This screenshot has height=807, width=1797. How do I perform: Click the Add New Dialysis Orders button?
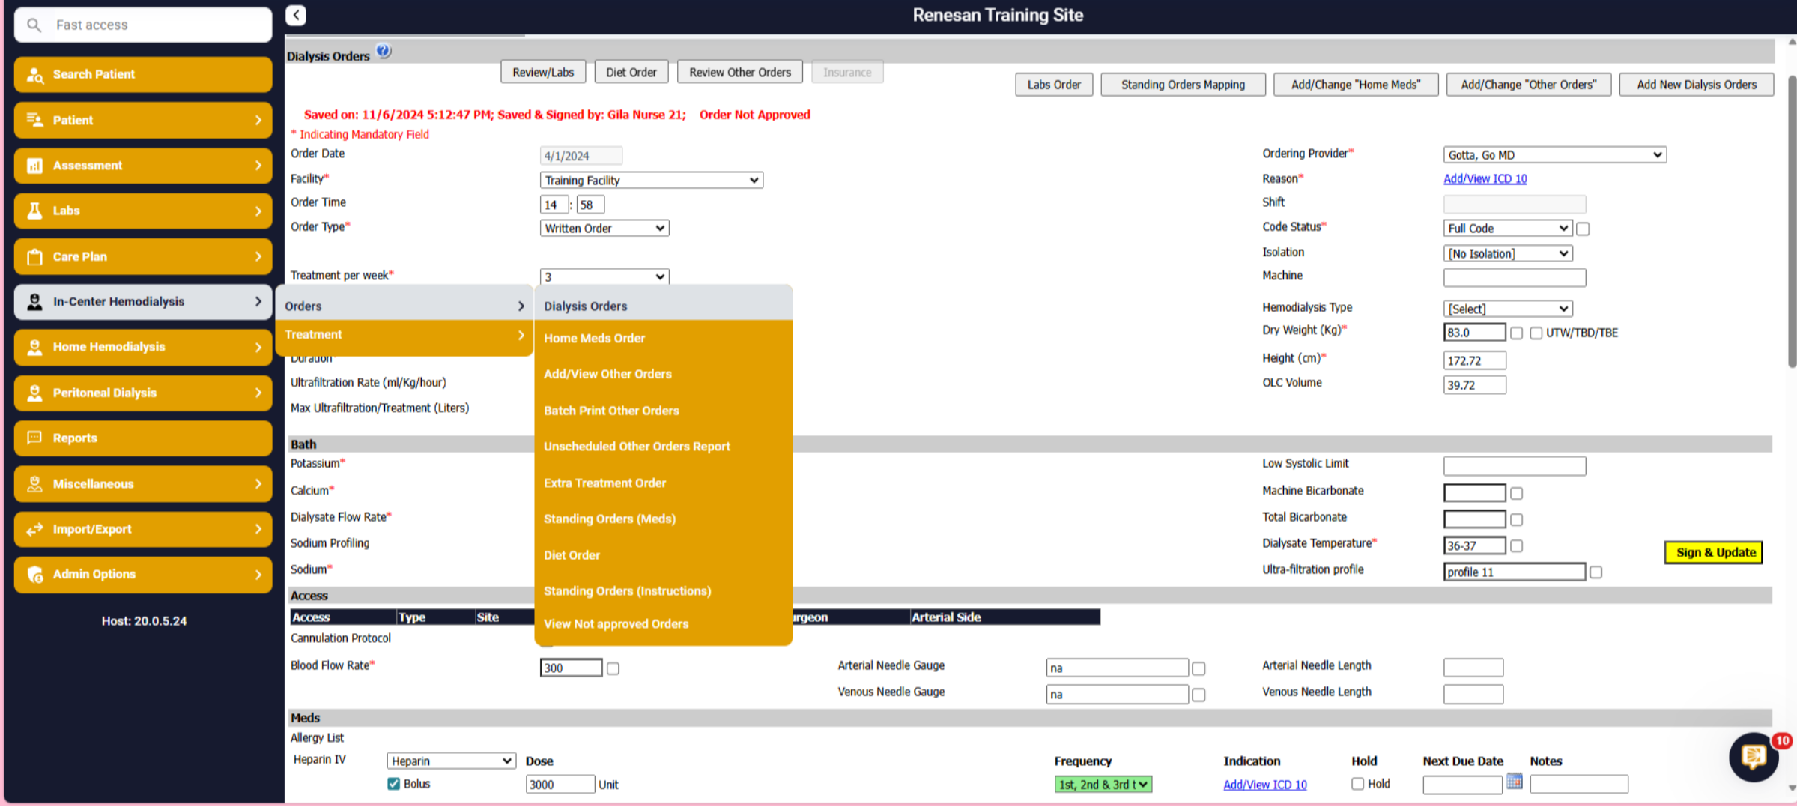coord(1696,85)
